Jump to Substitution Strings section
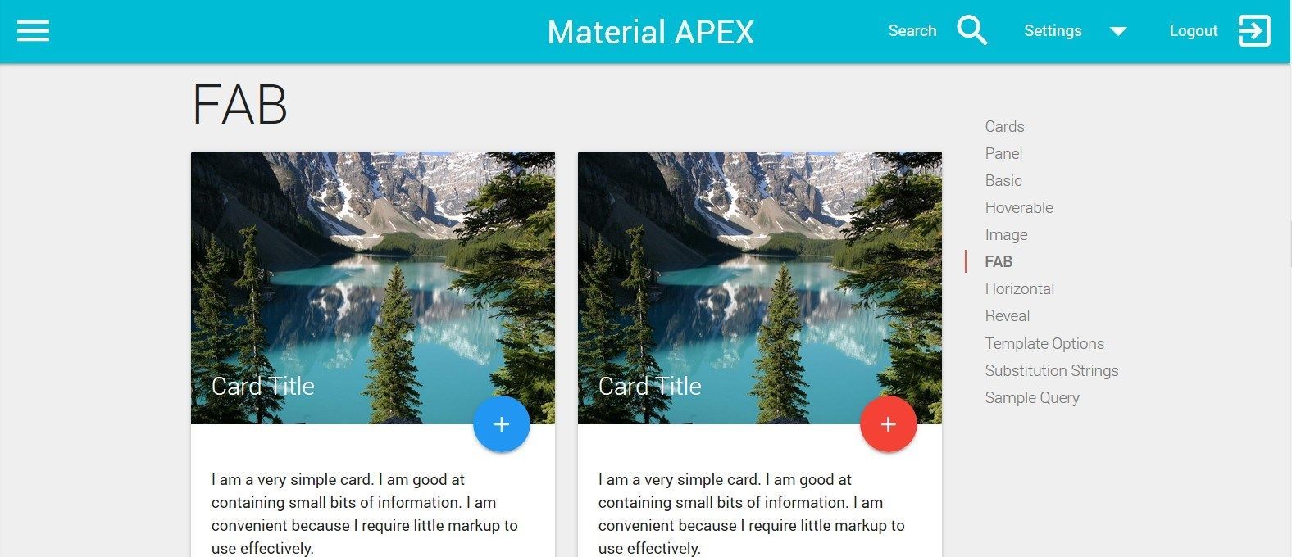 click(1052, 370)
